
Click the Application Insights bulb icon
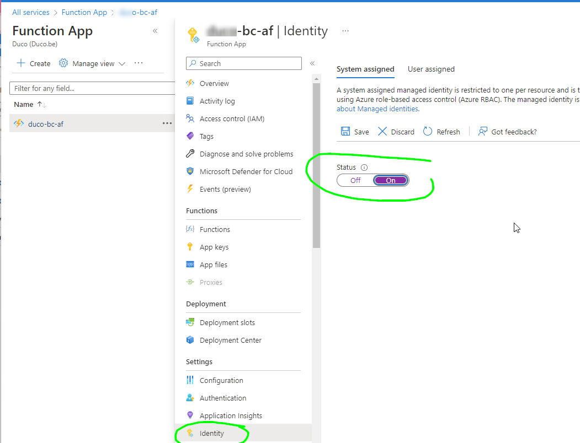[190, 415]
